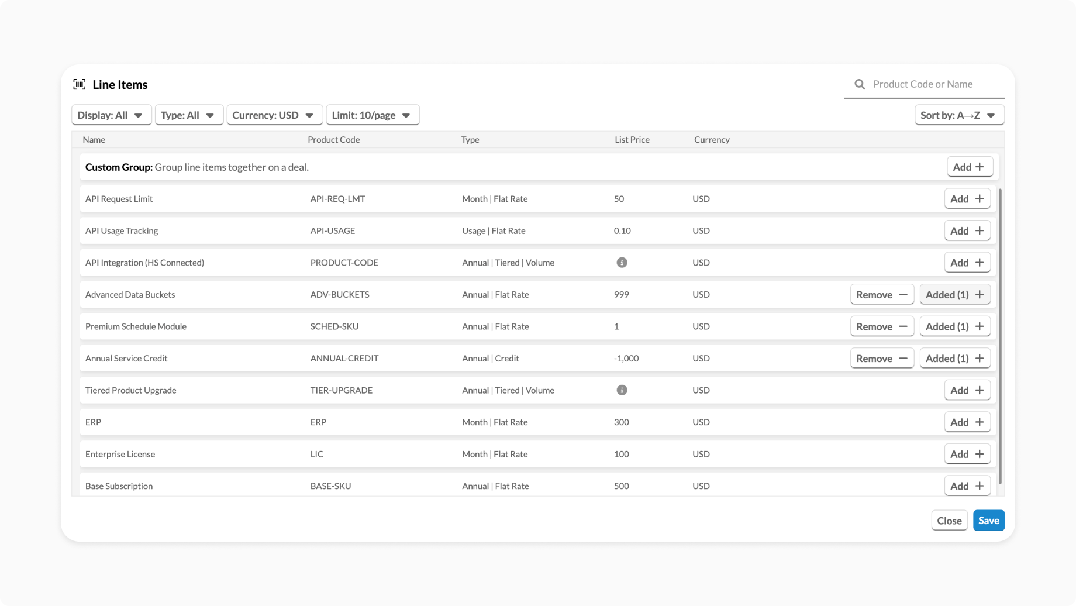Click minus icon for Advanced Data Buckets

click(903, 295)
